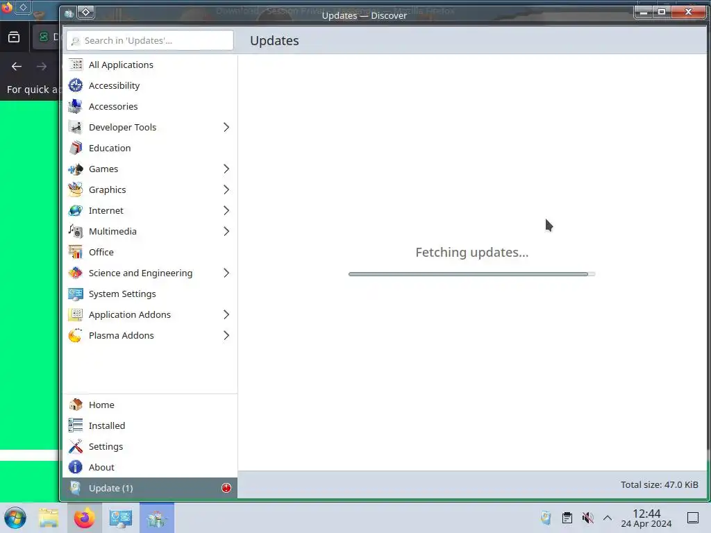Expand the Graphics subcategories arrow
The image size is (711, 533).
coord(226,190)
